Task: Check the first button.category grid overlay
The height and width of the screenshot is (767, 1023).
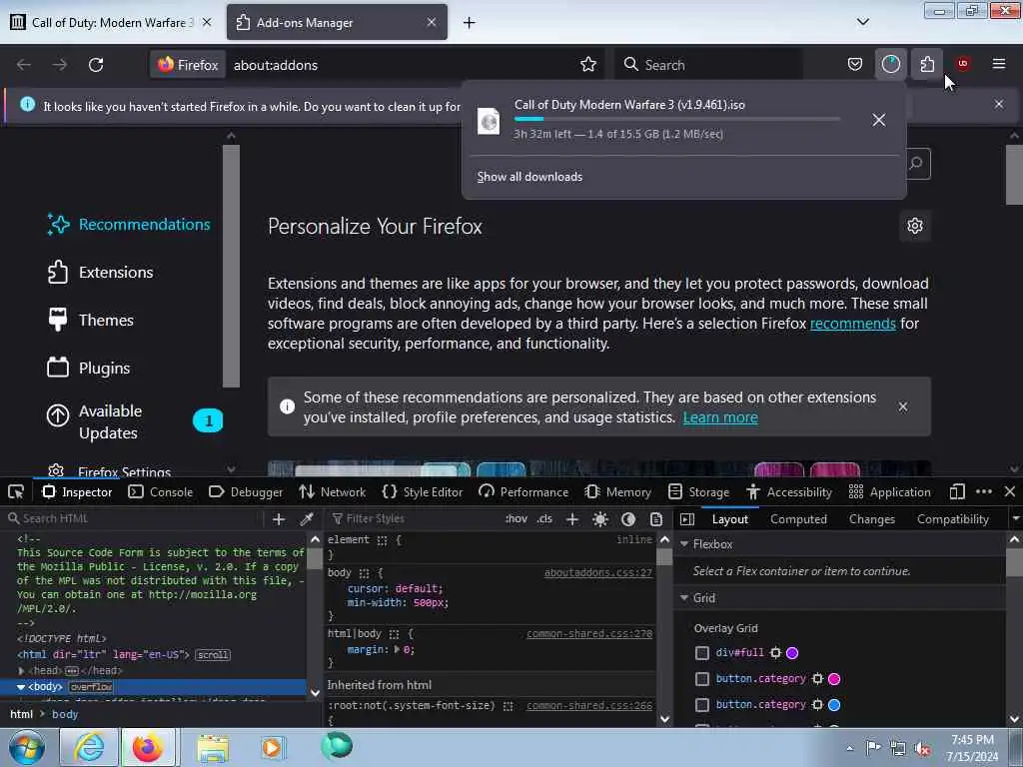Action: click(x=702, y=679)
